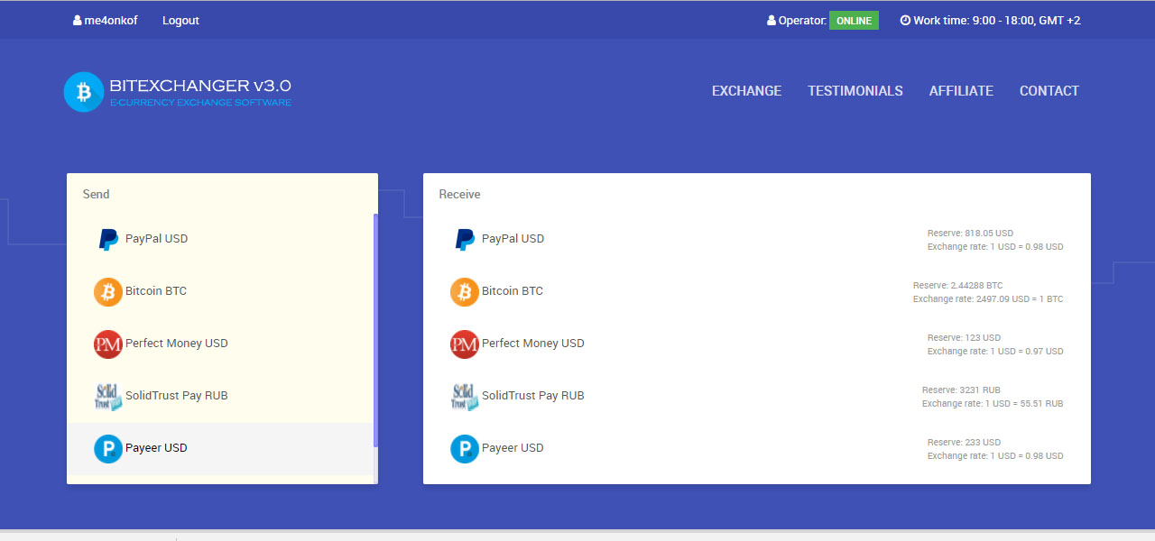Click the Reserve: 818.05 USD text
This screenshot has width=1155, height=541.
pyautogui.click(x=970, y=234)
